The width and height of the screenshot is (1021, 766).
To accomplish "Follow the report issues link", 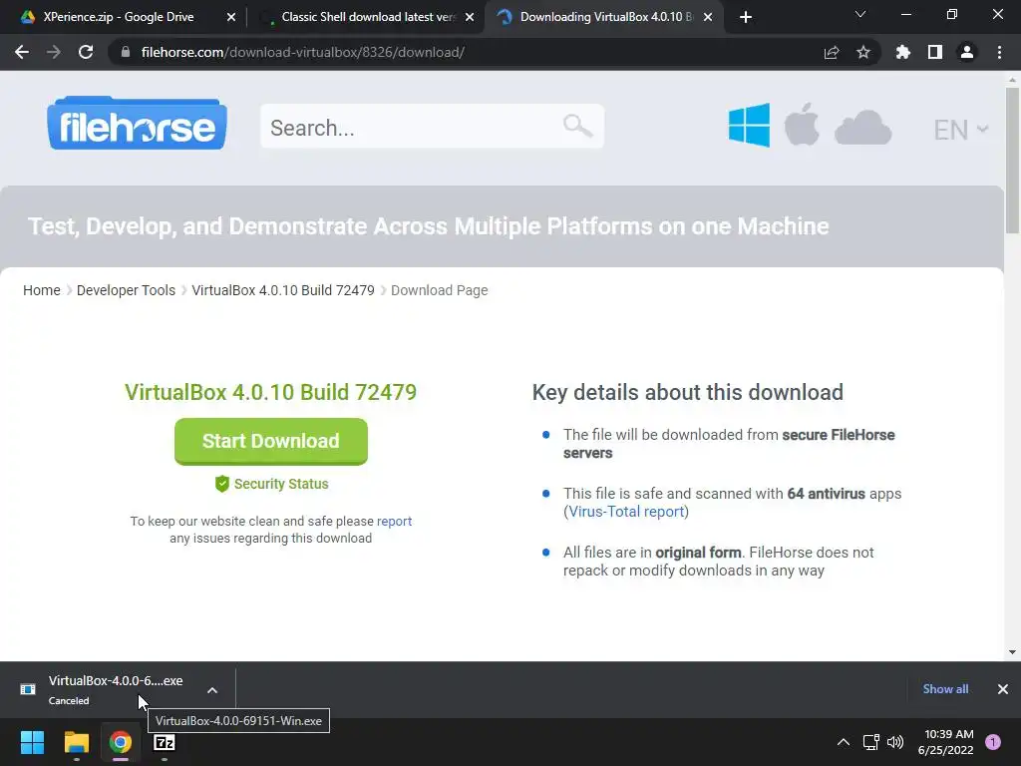I will 394,521.
